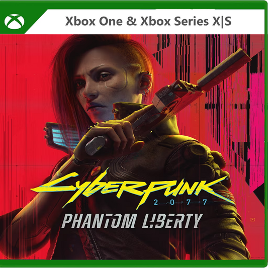Screen dimensions: 268x268
Task: Click the round red pin on jacket
Action: [94, 172]
